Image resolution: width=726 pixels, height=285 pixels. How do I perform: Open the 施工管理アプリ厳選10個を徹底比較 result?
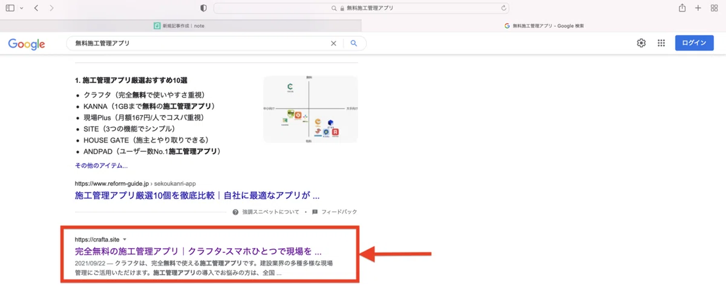tap(197, 195)
